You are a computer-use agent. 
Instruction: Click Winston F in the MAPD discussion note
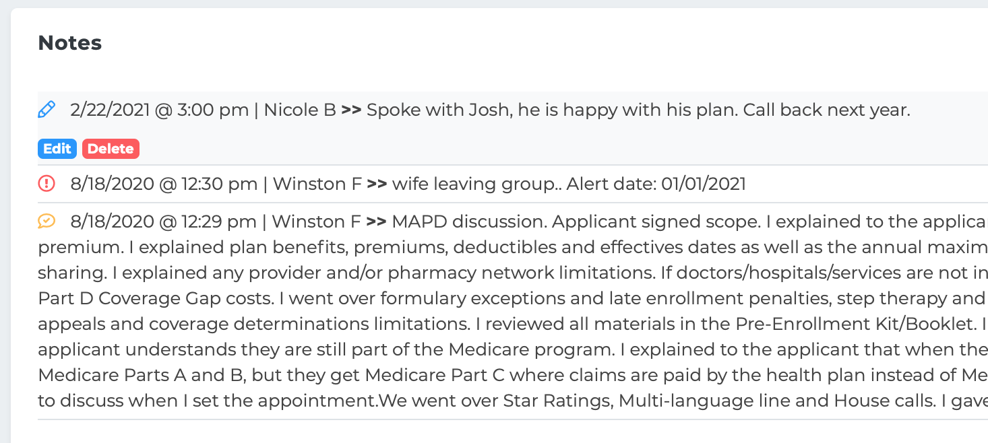pos(317,221)
